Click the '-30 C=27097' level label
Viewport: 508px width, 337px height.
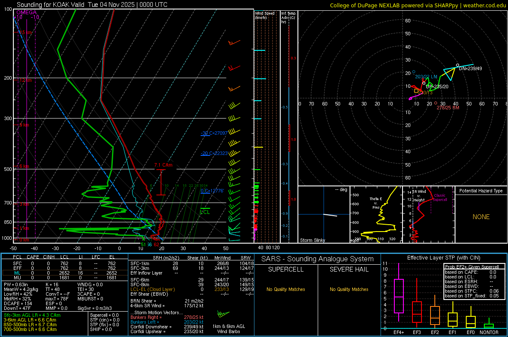click(x=214, y=133)
